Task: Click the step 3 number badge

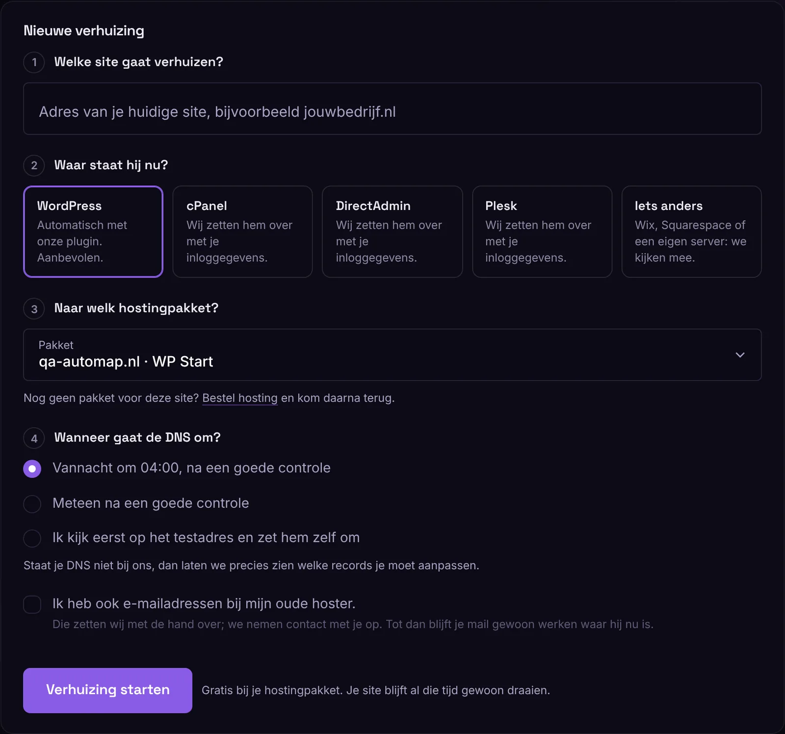Action: pos(34,309)
